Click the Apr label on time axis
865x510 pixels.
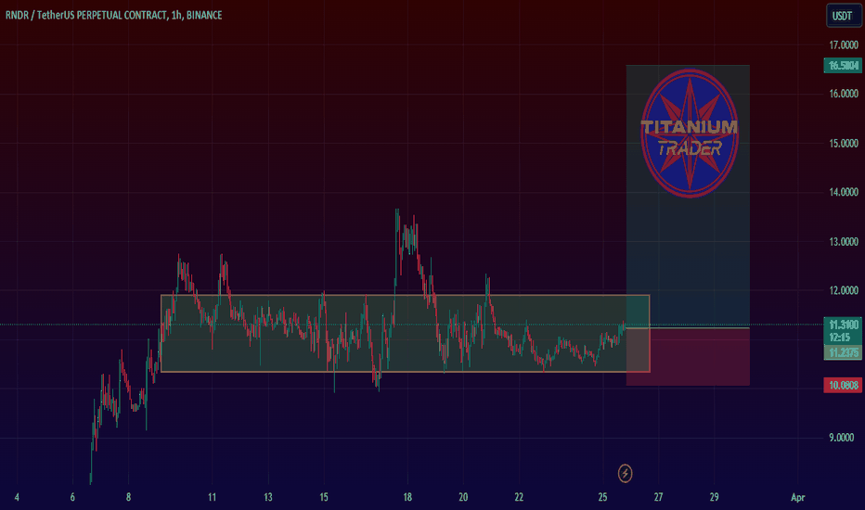click(797, 497)
